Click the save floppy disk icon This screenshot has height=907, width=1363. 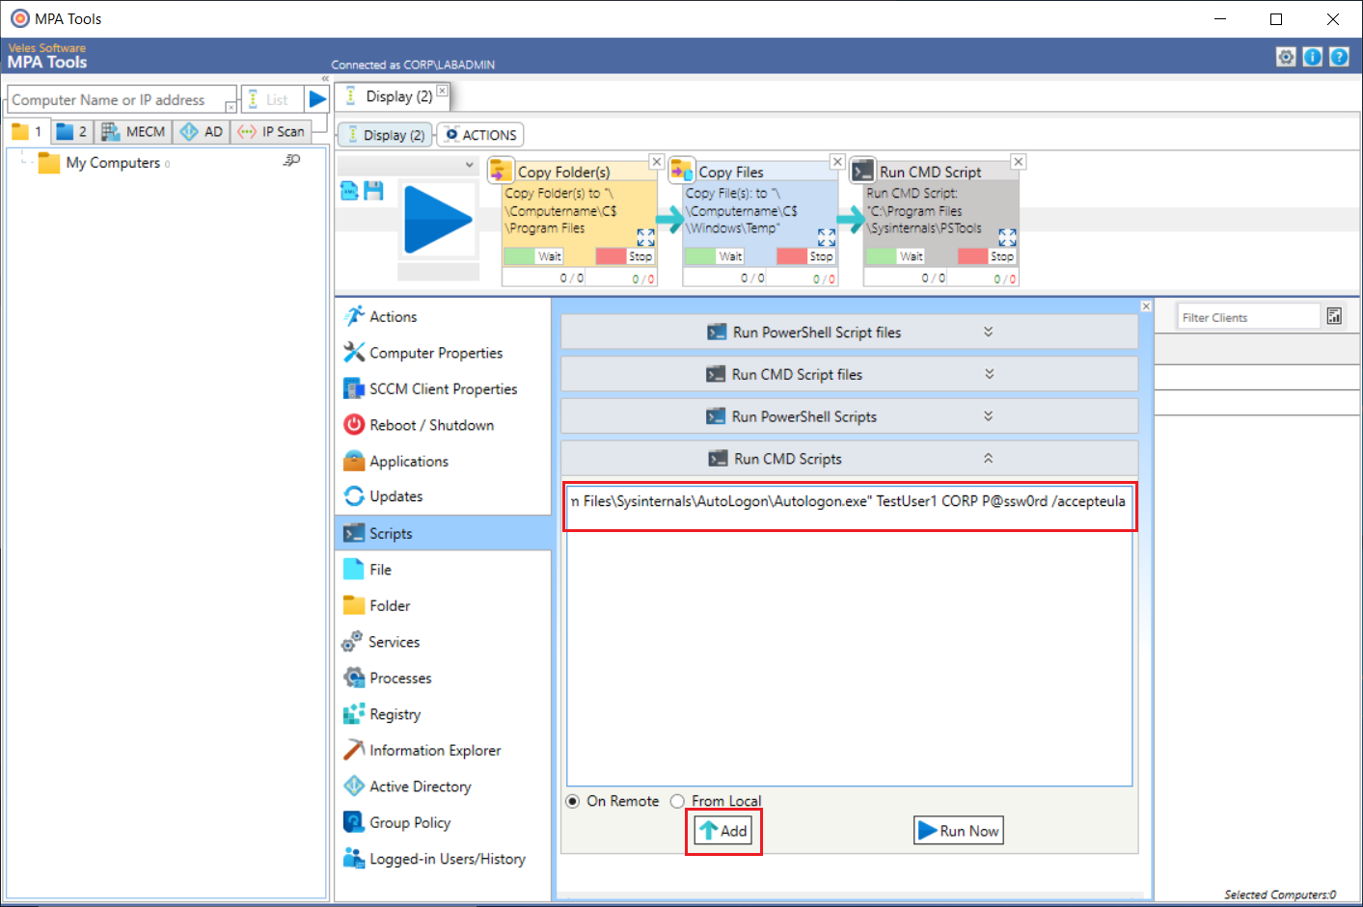(x=373, y=191)
